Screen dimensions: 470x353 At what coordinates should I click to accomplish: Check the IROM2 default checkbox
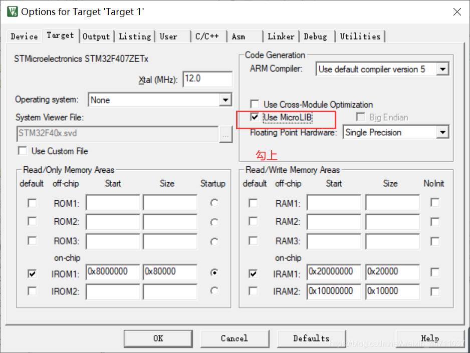click(32, 291)
